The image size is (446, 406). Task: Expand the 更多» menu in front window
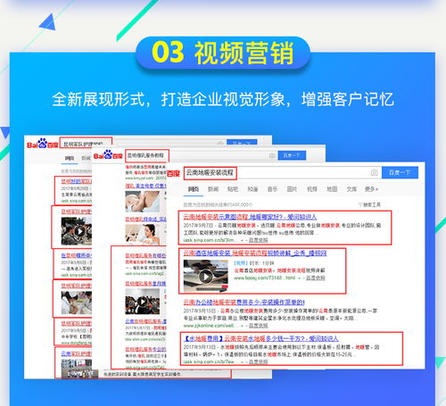click(x=371, y=189)
